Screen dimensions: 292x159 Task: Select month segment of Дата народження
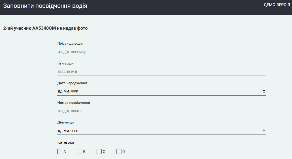66,91
